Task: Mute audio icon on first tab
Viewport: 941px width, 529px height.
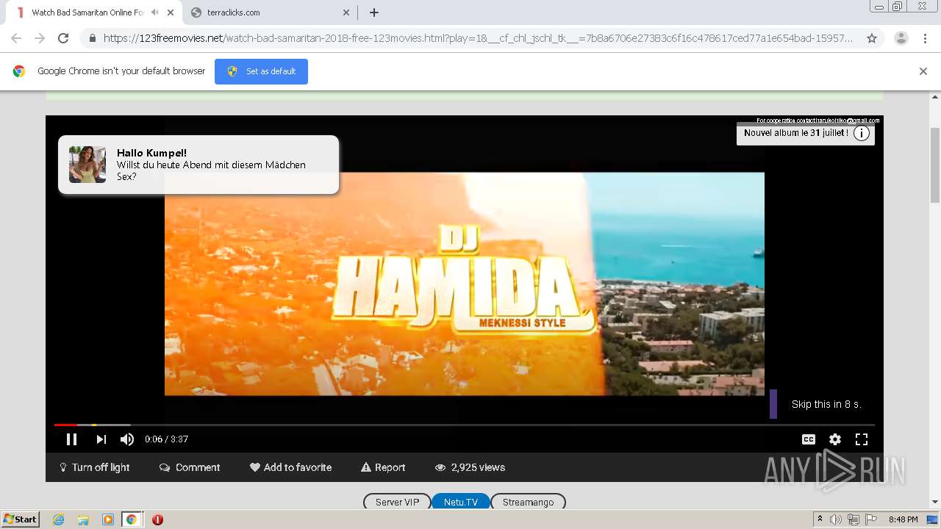Action: [155, 12]
